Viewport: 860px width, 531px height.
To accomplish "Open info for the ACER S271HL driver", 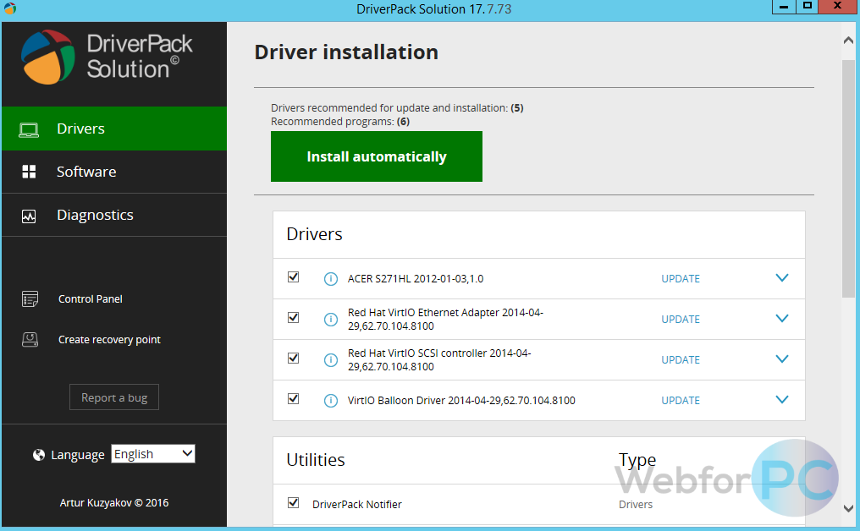I will (x=330, y=278).
